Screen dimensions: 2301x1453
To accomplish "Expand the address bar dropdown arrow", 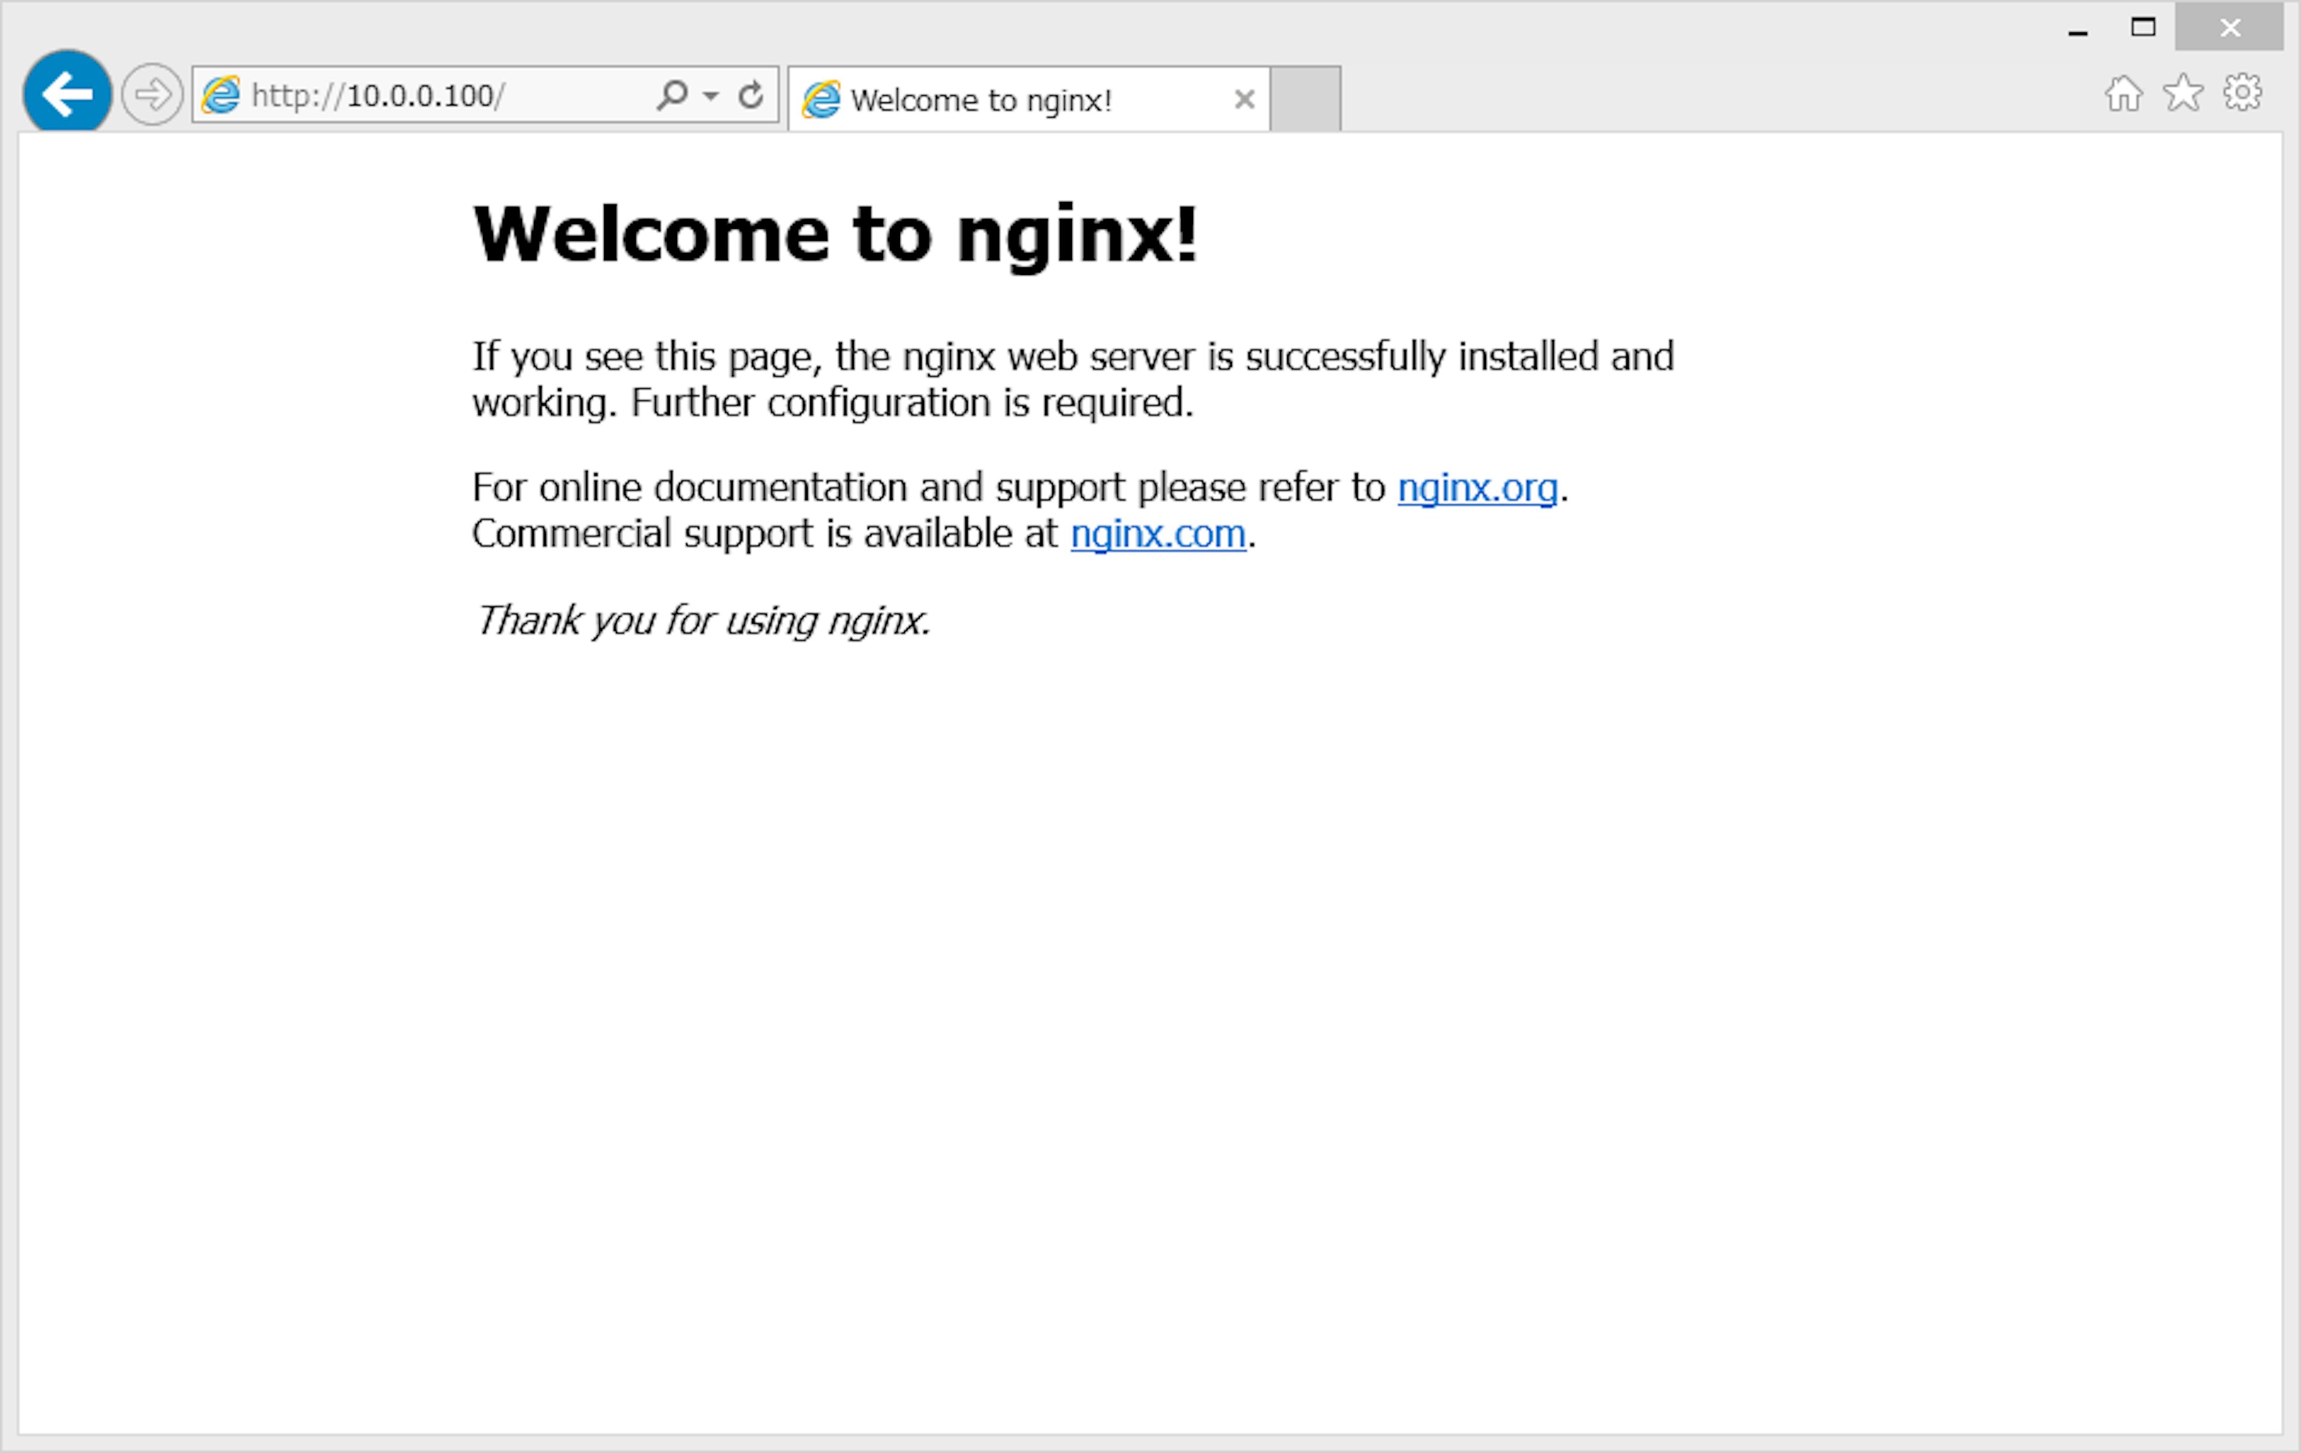I will tap(710, 95).
